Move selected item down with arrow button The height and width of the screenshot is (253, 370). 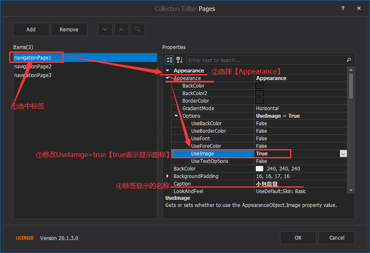point(105,29)
